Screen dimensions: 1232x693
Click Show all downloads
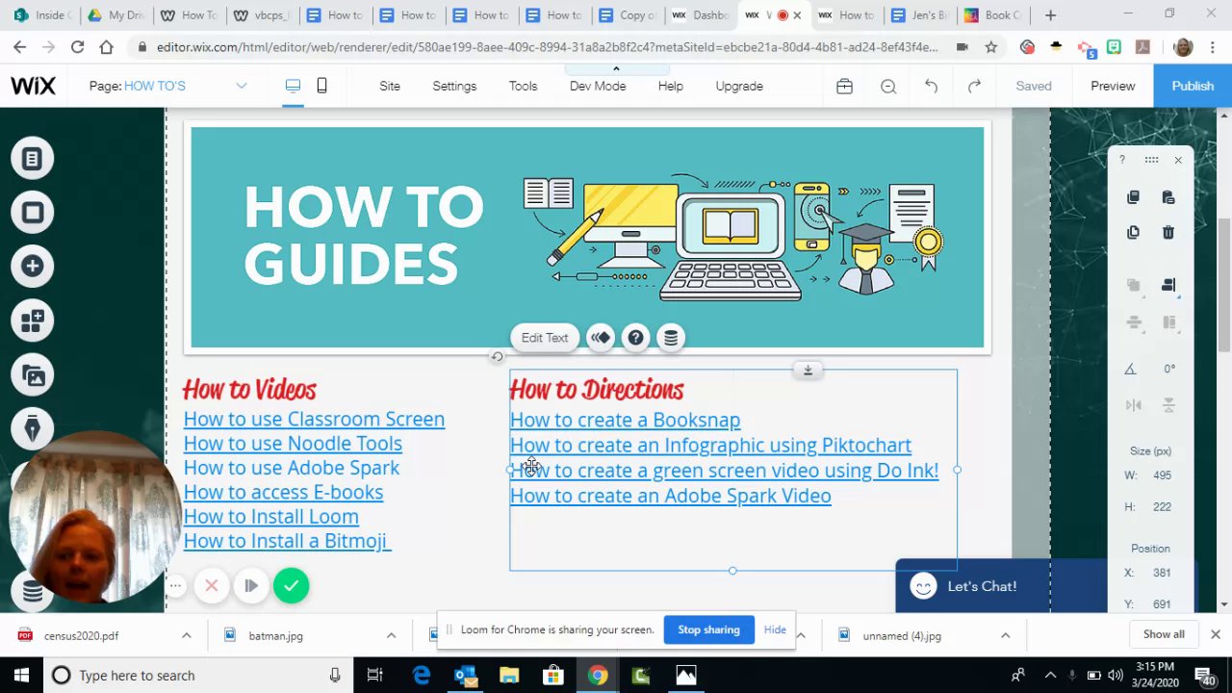point(1164,634)
